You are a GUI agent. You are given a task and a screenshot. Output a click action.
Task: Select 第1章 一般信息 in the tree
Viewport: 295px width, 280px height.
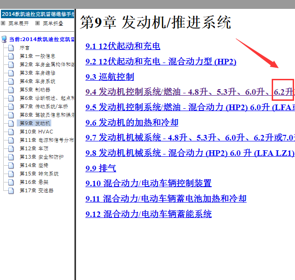tap(37, 56)
